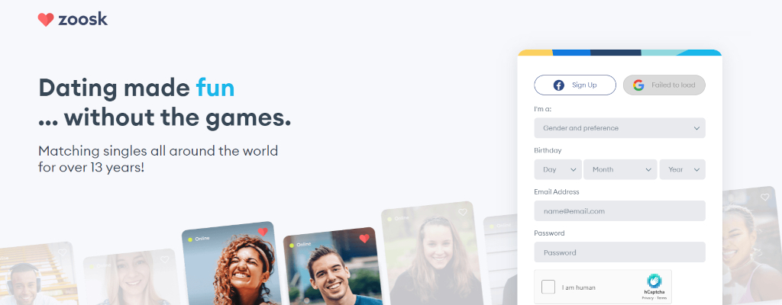Click the heart on the headphones man's card
This screenshot has width=782, height=305.
(63, 252)
